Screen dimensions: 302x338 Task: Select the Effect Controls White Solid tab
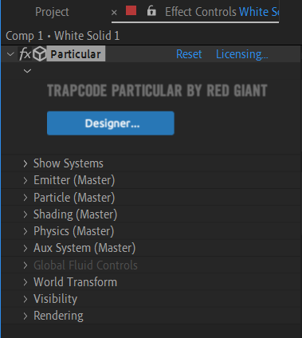222,12
